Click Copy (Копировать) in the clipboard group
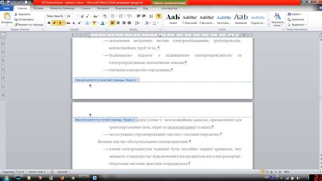Image resolution: width=322 pixels, height=181 pixels. click(24, 20)
